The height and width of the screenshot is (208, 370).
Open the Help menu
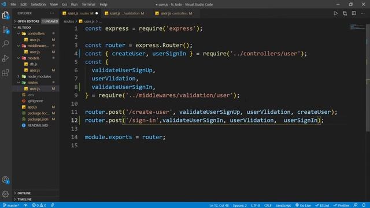103,4
